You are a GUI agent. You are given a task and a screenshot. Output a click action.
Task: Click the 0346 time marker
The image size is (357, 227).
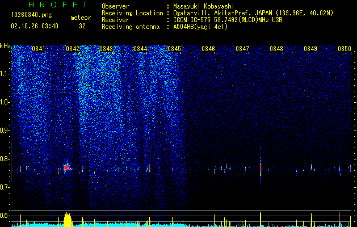(x=208, y=49)
